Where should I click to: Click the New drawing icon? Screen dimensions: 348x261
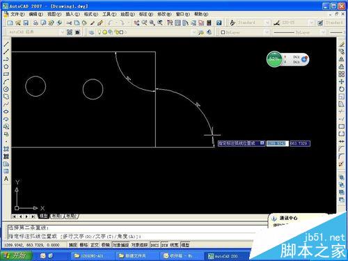[x=10, y=23]
